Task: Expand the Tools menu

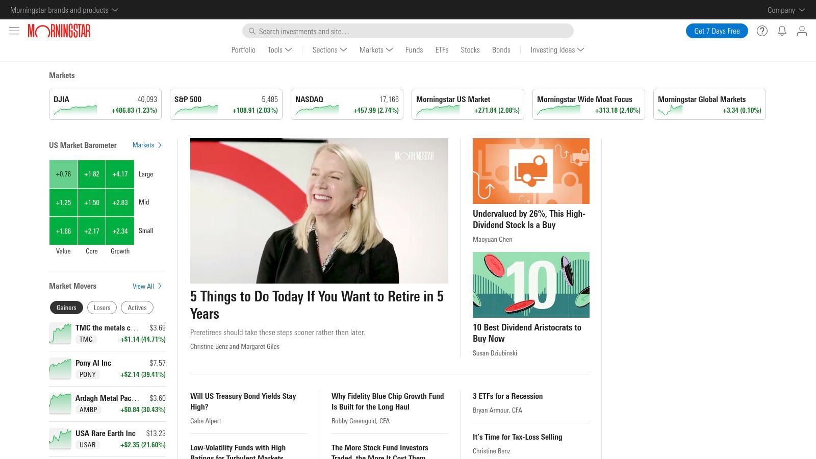Action: point(279,50)
